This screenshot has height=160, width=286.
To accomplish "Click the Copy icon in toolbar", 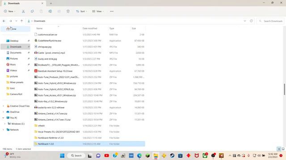I will (32, 11).
